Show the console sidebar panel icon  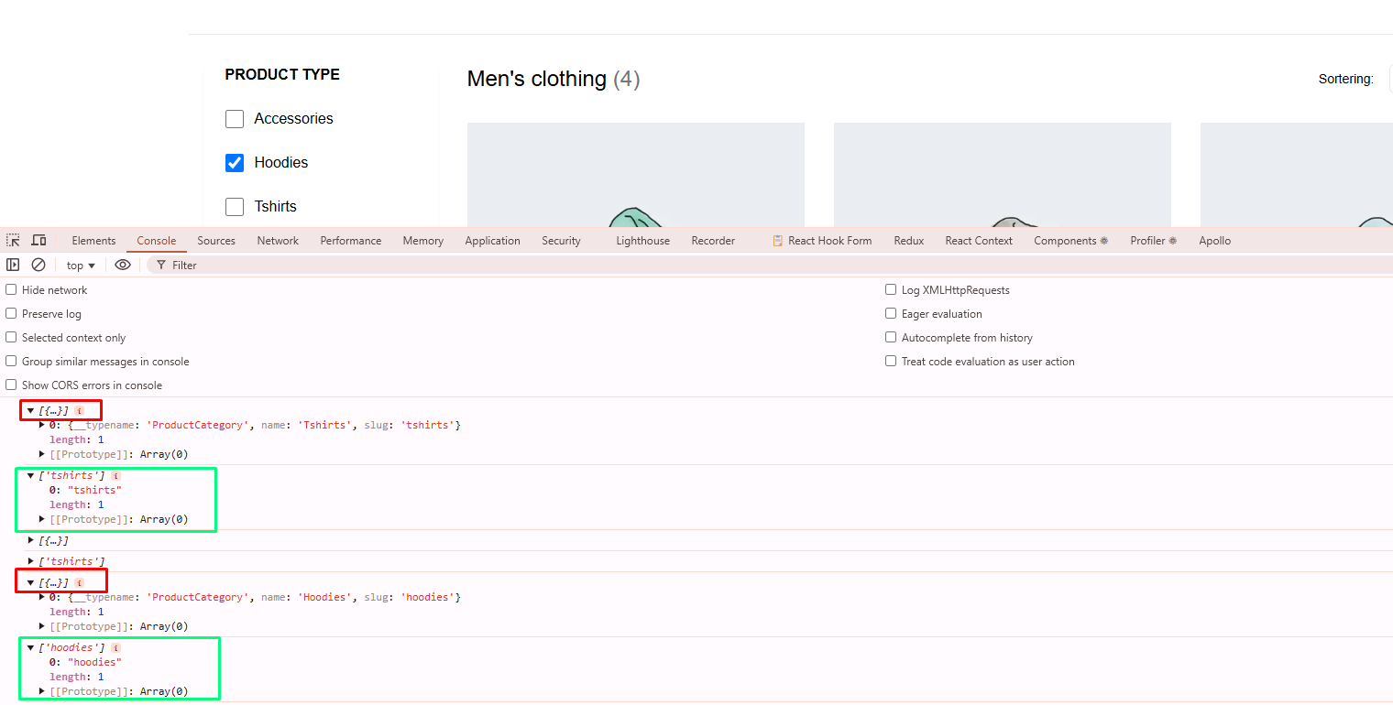(x=13, y=265)
